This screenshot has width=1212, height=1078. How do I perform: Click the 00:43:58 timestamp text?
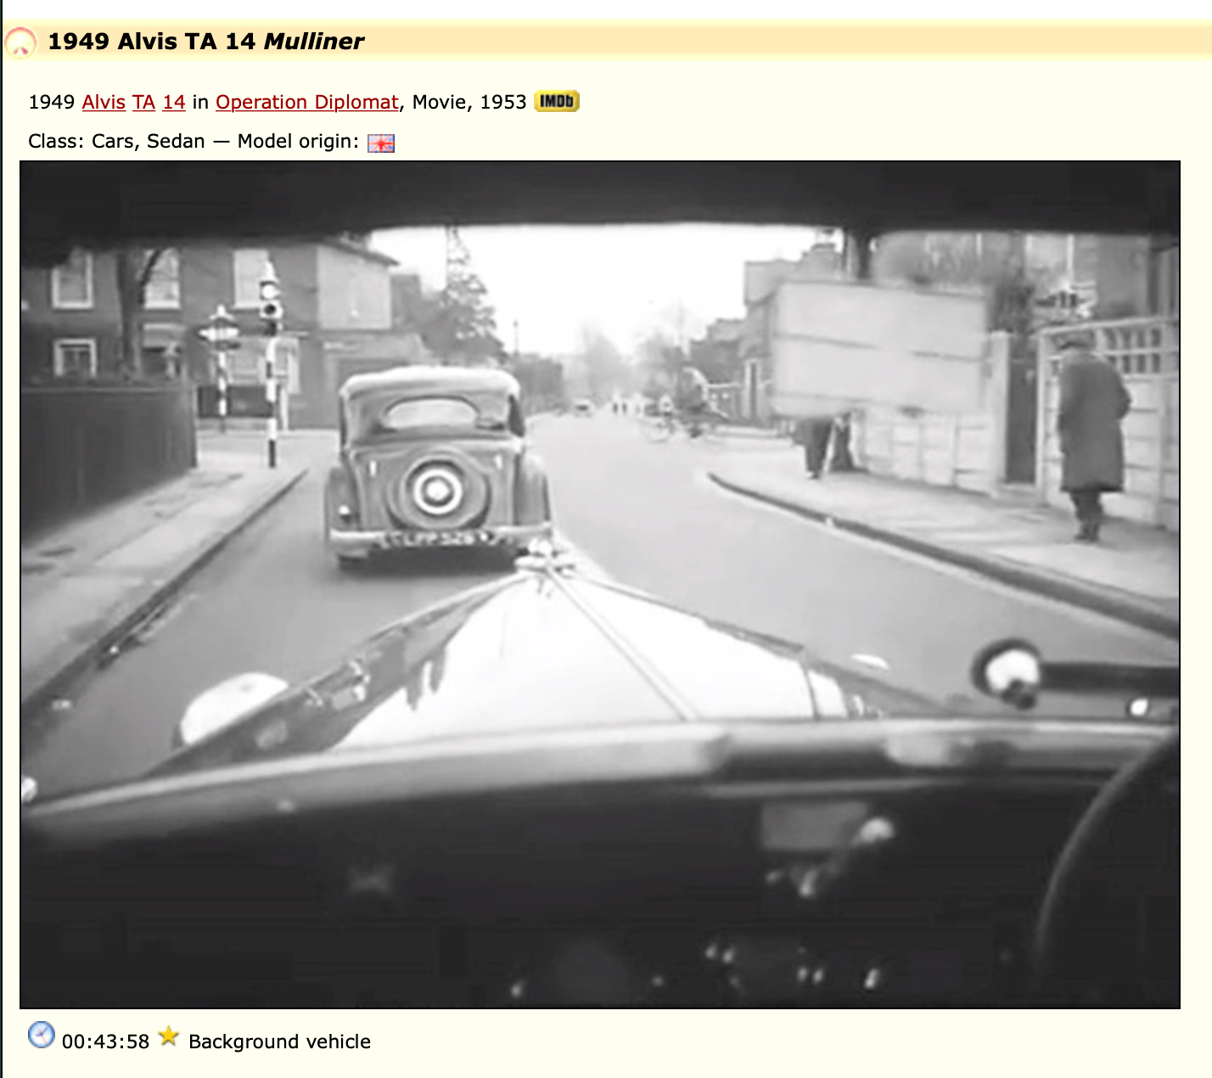click(105, 1042)
